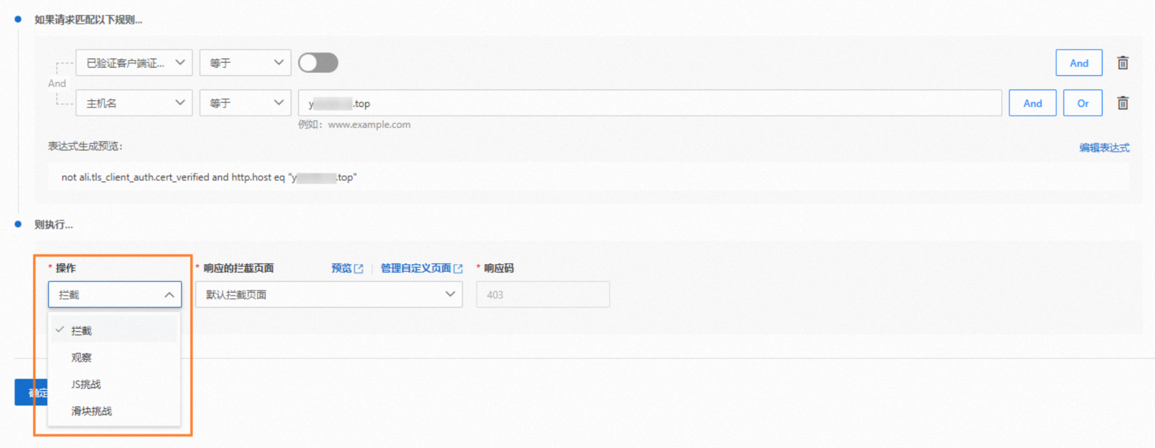The image size is (1155, 448).
Task: Click the generated expression preview text
Action: point(209,178)
